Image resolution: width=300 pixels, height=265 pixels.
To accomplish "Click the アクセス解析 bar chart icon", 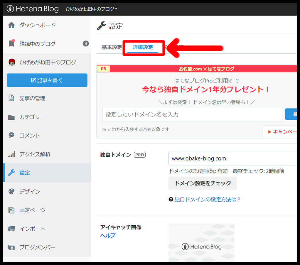I will click(x=11, y=154).
